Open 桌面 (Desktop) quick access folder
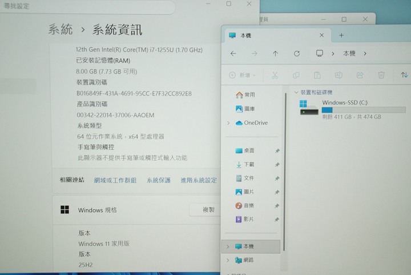 click(x=245, y=150)
